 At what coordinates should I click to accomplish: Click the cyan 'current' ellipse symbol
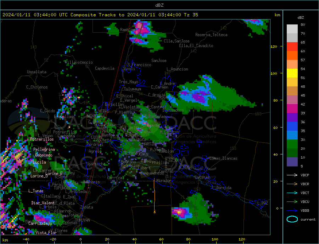(x=292, y=219)
